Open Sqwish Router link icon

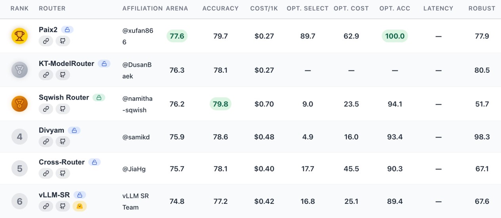(x=46, y=109)
